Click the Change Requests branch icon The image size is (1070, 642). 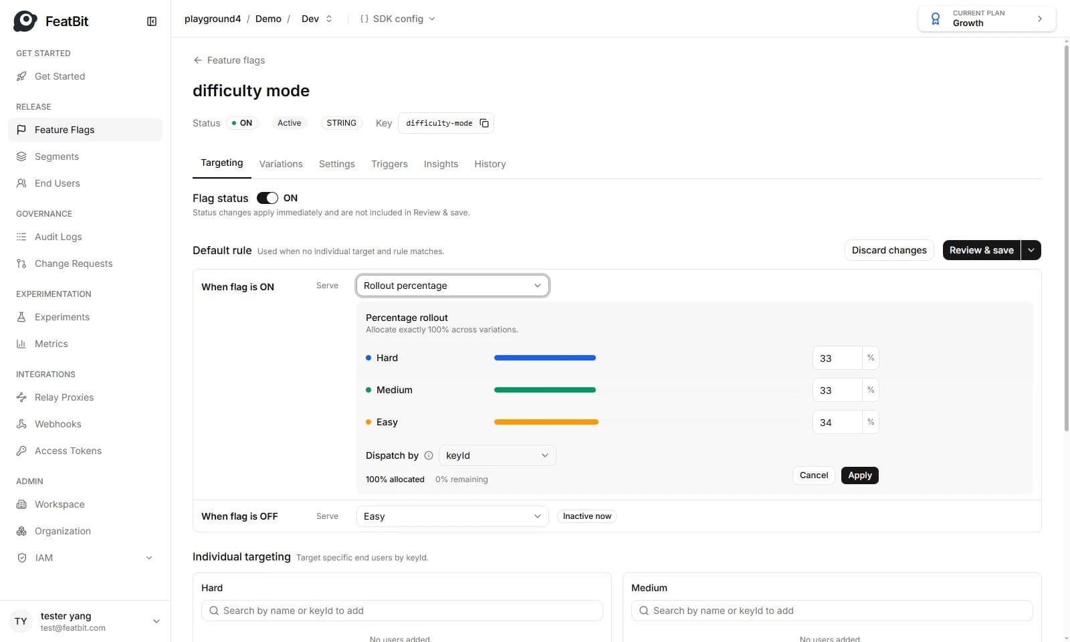(21, 263)
